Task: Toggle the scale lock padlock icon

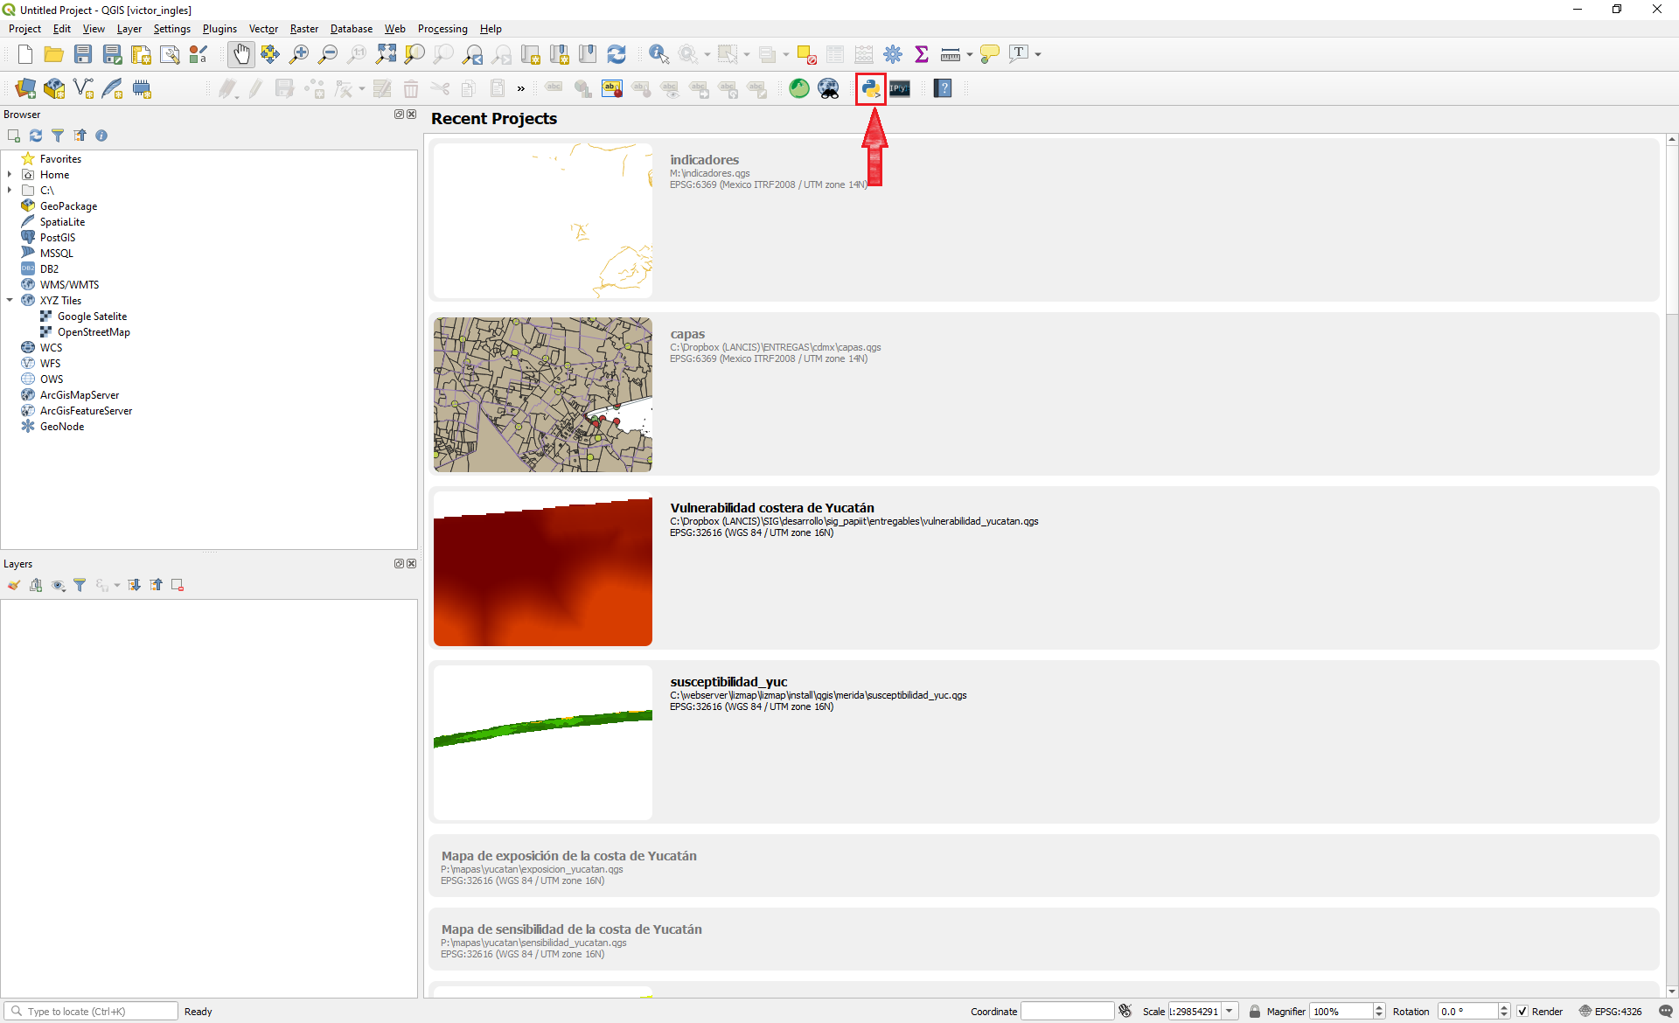Action: coord(1255,1011)
